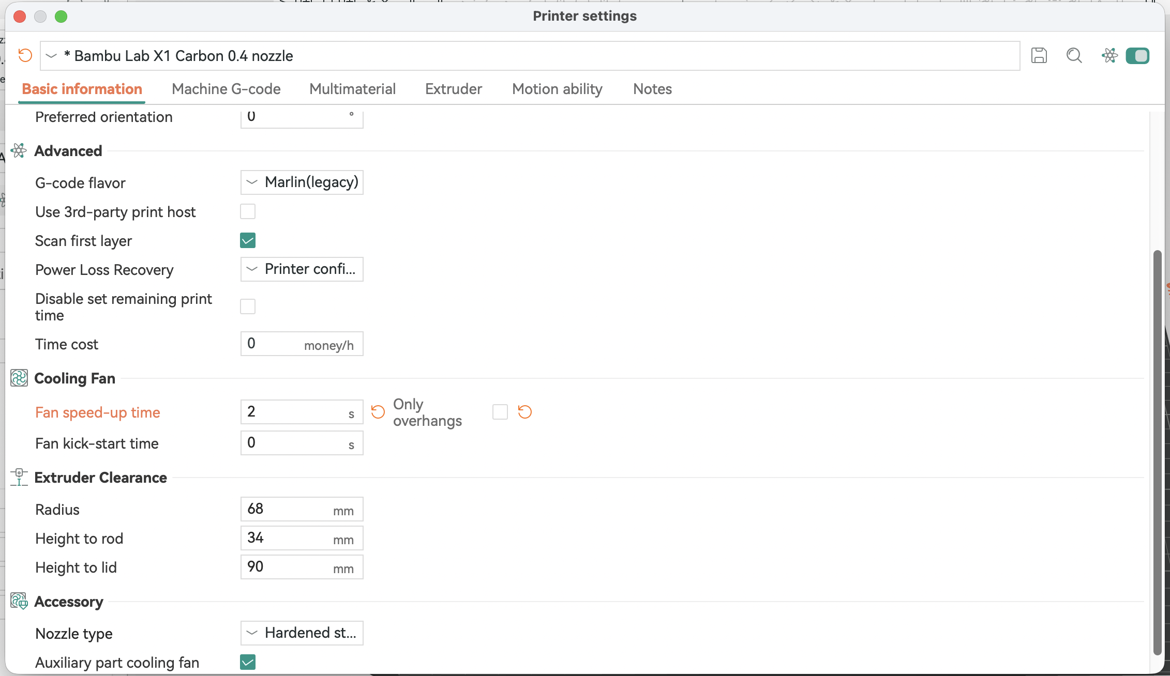Enable Use 3rd-party print host
This screenshot has width=1170, height=676.
[x=248, y=211]
